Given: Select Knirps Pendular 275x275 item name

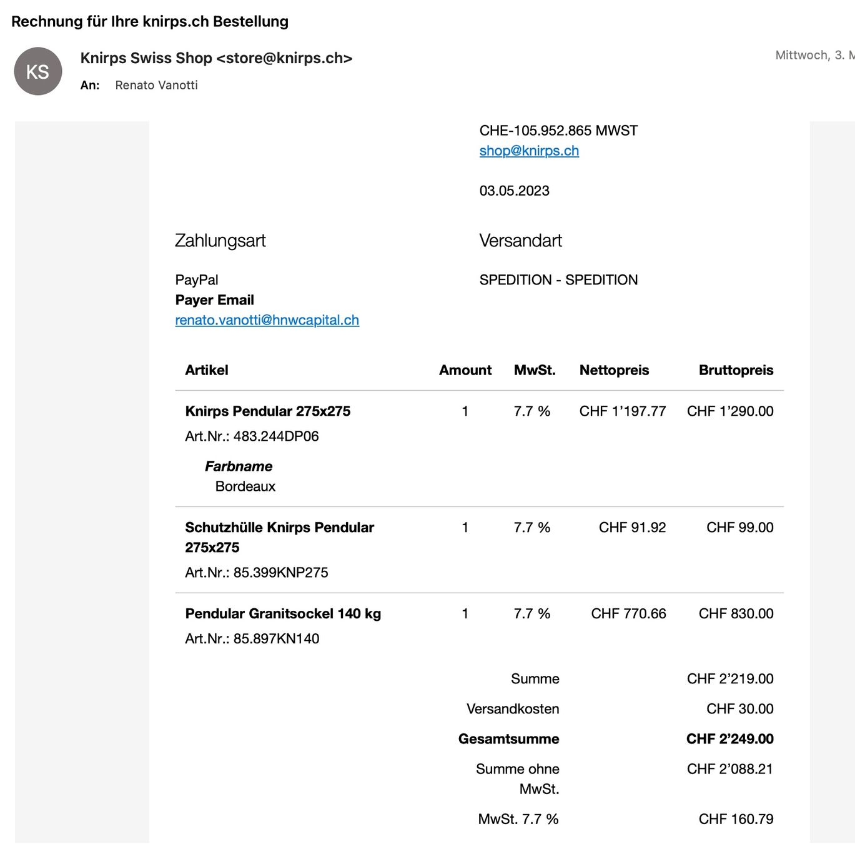Looking at the screenshot, I should (x=268, y=411).
